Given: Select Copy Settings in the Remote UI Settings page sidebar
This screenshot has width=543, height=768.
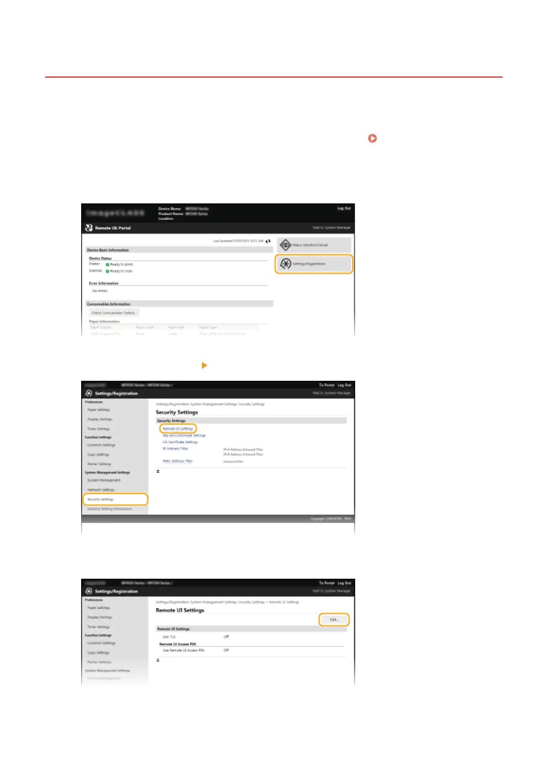Looking at the screenshot, I should 98,652.
